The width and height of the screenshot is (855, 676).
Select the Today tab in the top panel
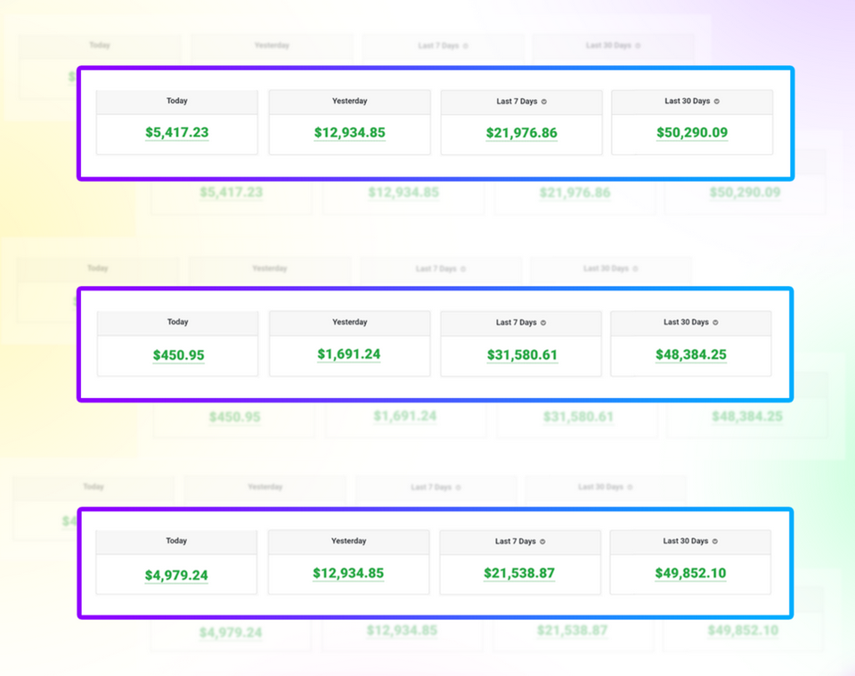(x=176, y=102)
